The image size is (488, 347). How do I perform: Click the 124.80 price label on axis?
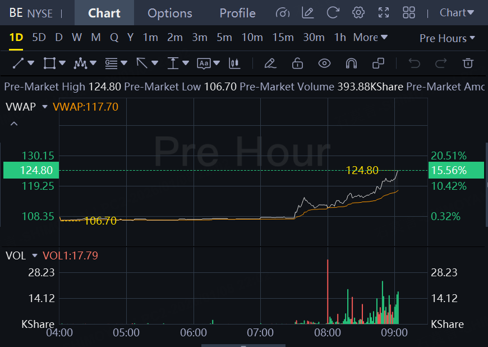[31, 170]
